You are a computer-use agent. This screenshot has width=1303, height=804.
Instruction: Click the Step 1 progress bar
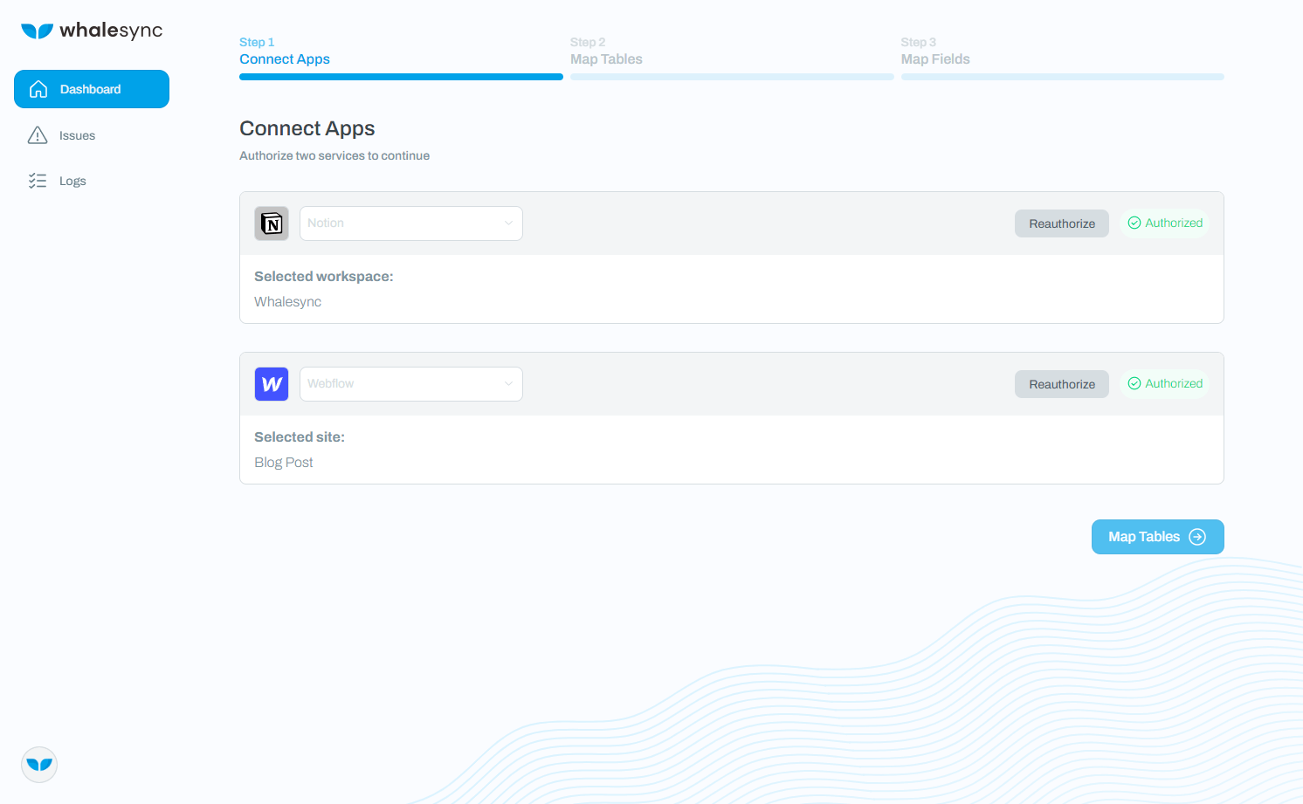pos(401,77)
